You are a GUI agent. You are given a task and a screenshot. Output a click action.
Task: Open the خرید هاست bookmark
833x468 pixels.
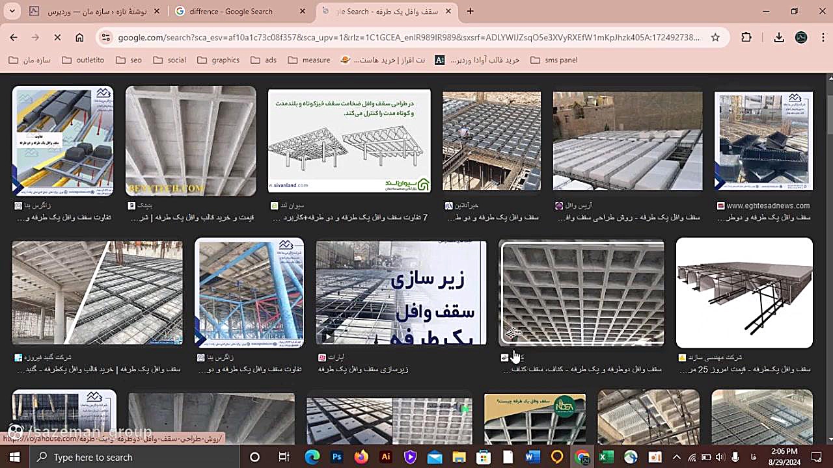click(x=383, y=60)
